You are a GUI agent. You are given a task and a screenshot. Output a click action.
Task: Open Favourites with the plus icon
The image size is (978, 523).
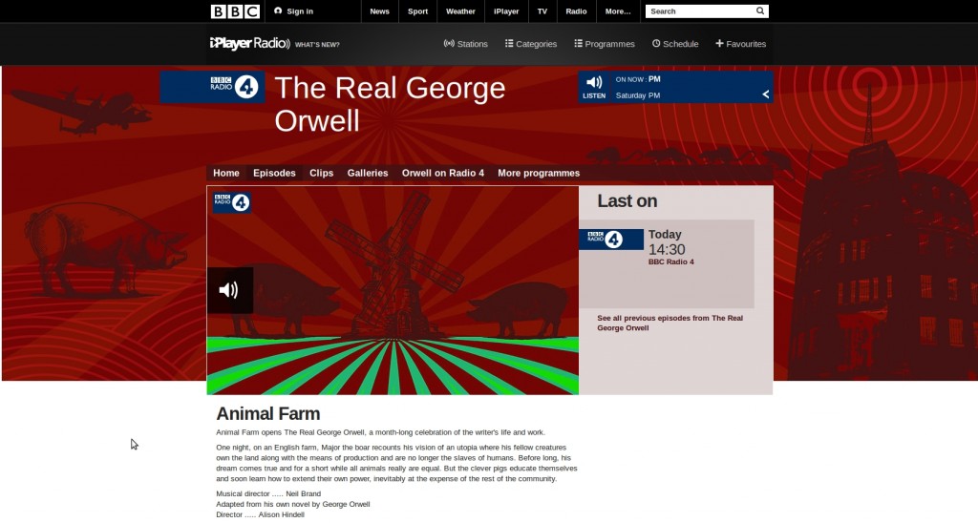tap(740, 44)
